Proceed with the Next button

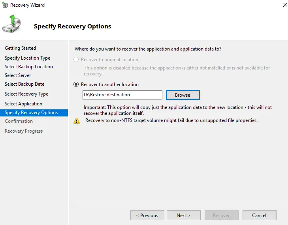[x=183, y=216]
